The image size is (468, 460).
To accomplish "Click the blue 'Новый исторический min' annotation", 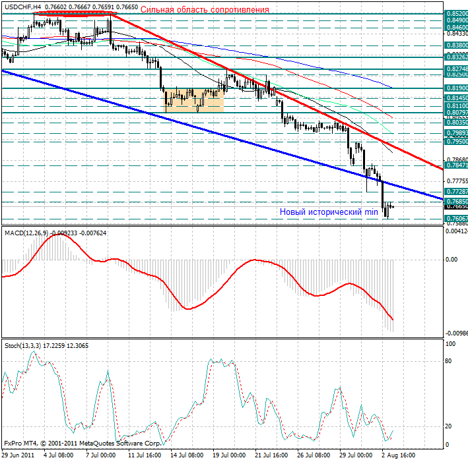I will (329, 212).
